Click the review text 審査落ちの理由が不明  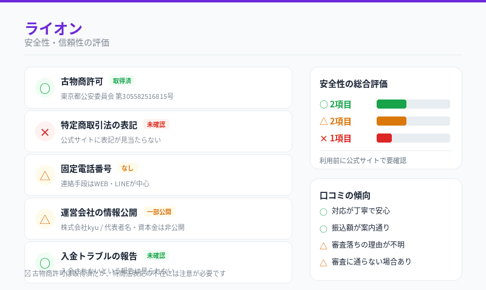(368, 245)
